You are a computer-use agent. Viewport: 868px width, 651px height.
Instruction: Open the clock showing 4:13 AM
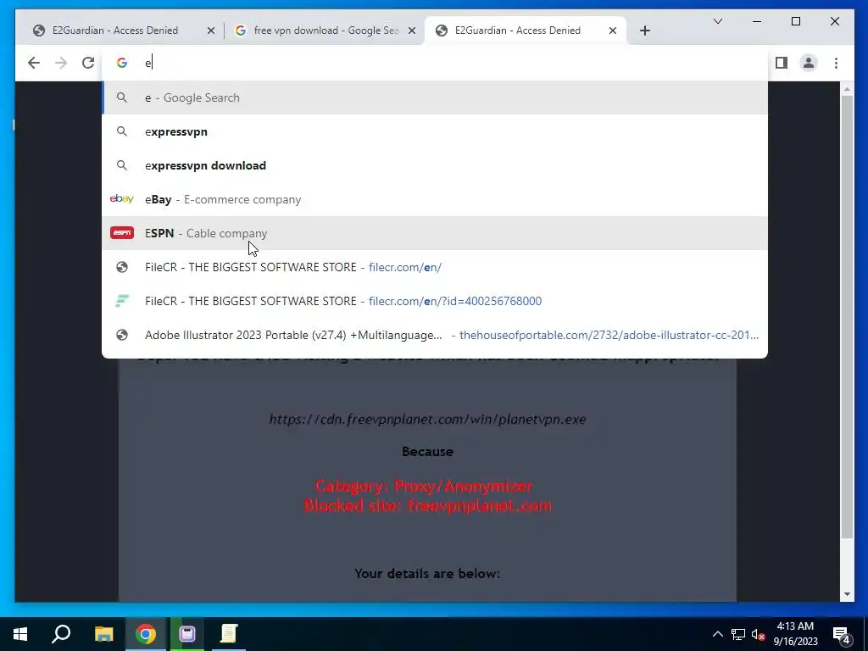click(x=795, y=634)
